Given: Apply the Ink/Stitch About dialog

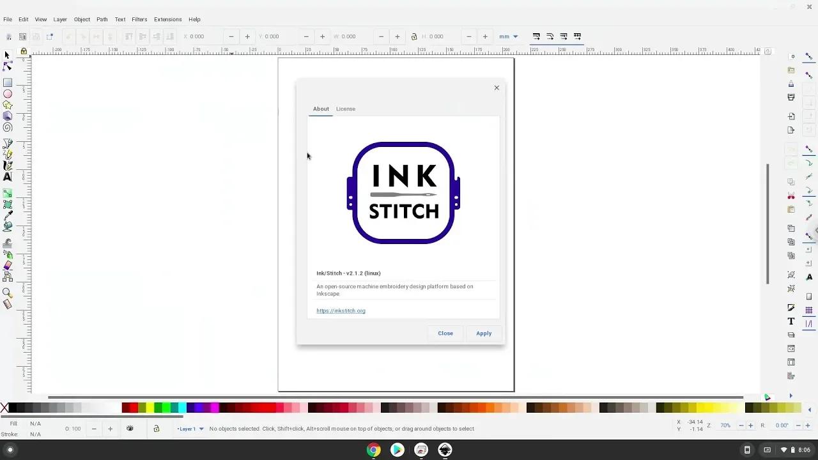Looking at the screenshot, I should point(484,333).
